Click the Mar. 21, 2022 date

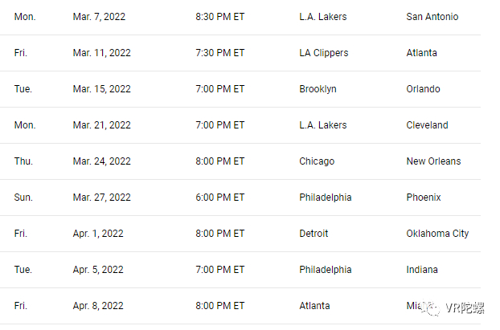coord(101,125)
